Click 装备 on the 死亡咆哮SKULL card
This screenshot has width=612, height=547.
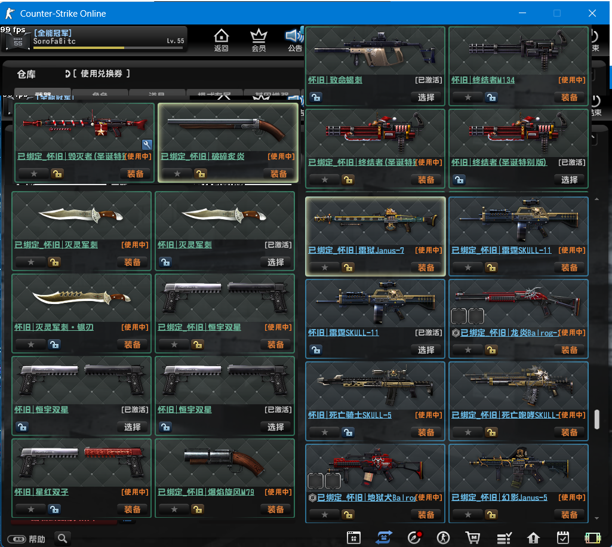[569, 432]
